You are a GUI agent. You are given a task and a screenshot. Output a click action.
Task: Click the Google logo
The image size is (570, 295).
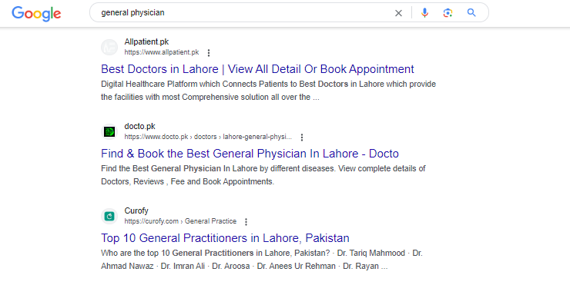point(36,14)
